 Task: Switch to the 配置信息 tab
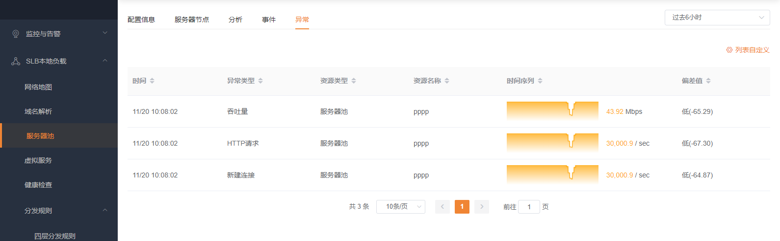(x=141, y=20)
